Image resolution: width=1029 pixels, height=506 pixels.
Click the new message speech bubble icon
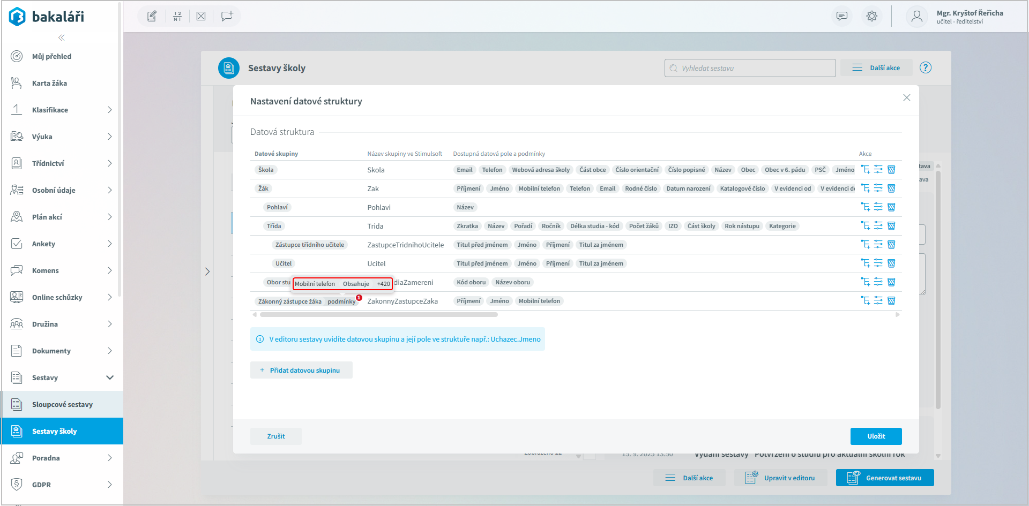coord(227,16)
